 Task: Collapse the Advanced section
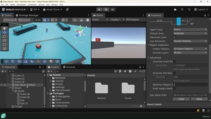tap(149, 58)
